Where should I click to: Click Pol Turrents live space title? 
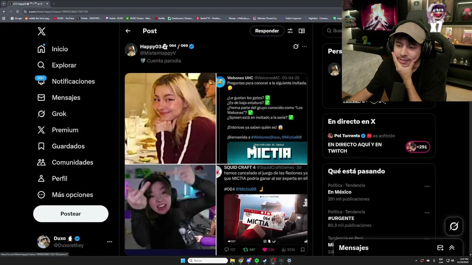[355, 148]
